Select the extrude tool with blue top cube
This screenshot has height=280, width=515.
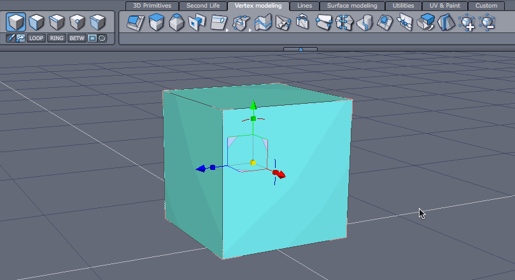pyautogui.click(x=156, y=23)
